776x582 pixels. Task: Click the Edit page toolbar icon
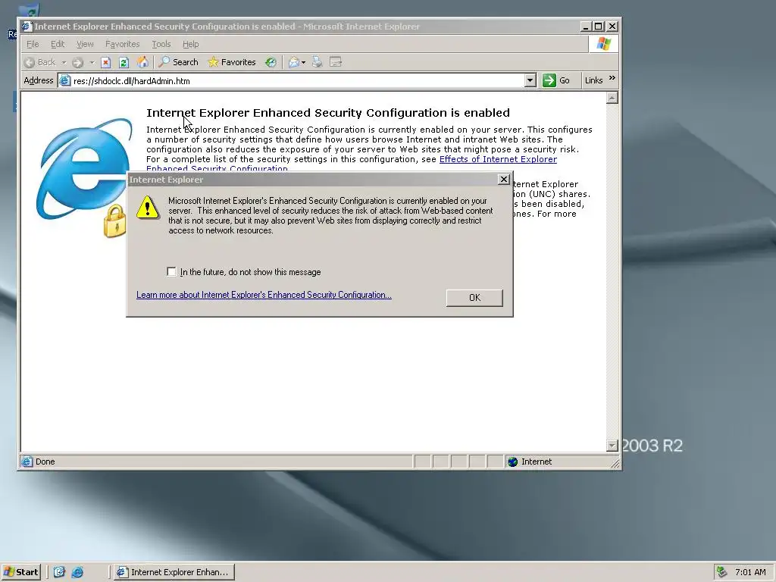[x=336, y=62]
